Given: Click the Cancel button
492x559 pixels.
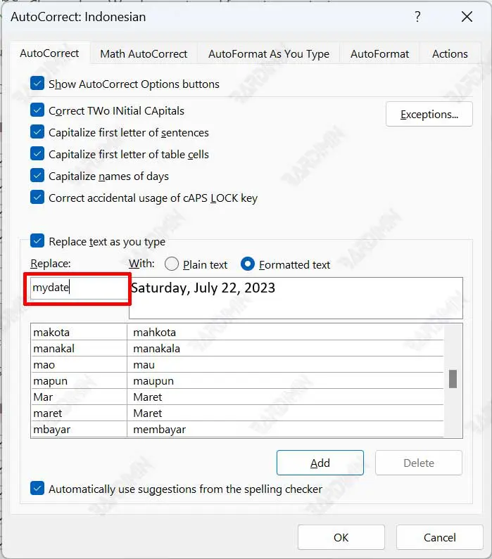Looking at the screenshot, I should pos(439,537).
